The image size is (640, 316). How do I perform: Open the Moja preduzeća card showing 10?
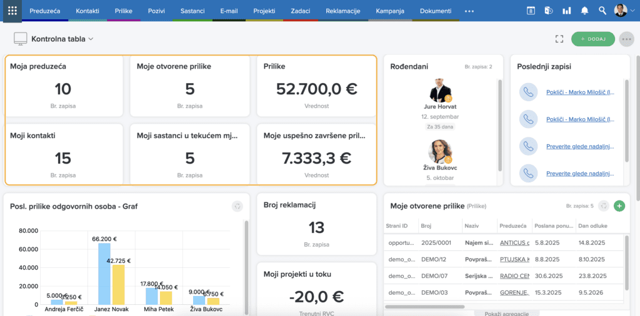pyautogui.click(x=64, y=86)
